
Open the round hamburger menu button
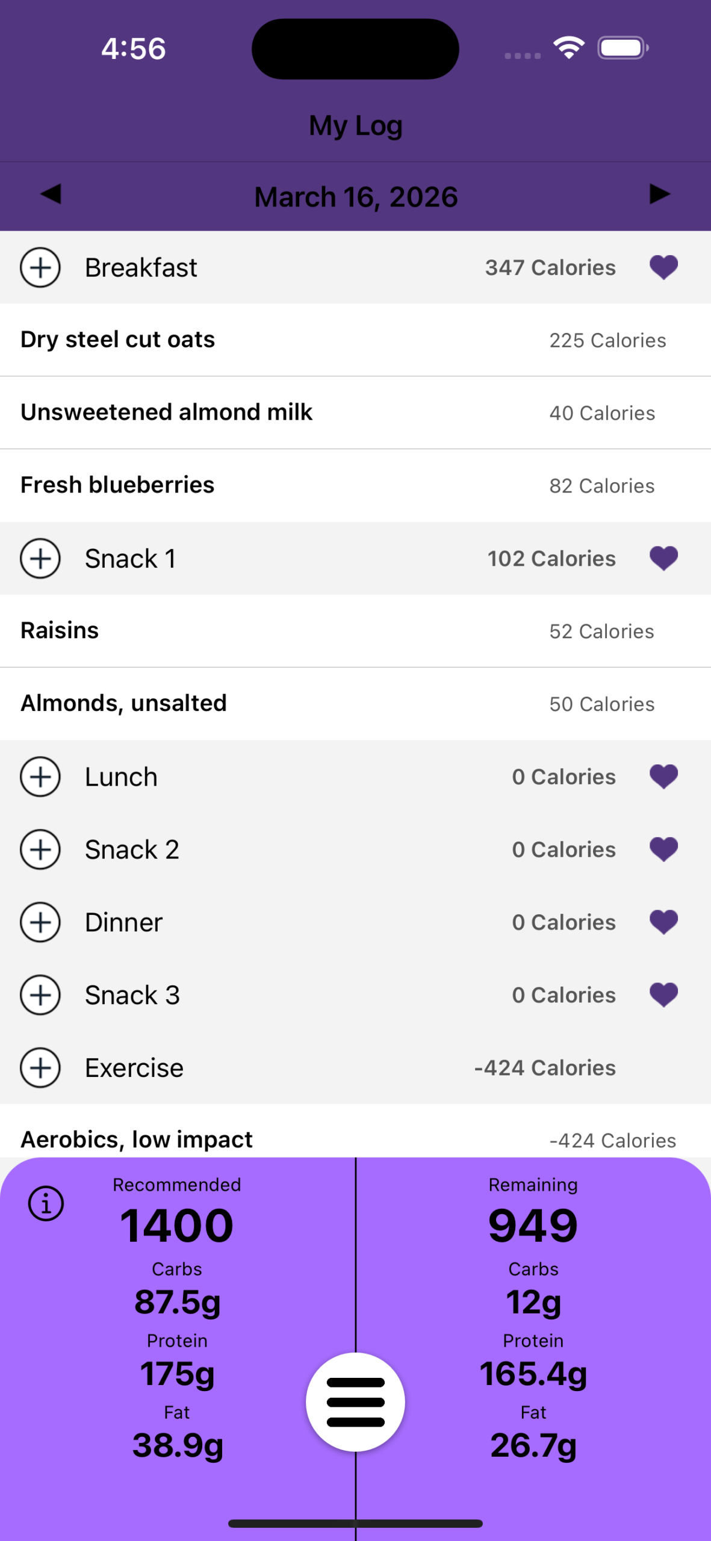coord(355,1402)
